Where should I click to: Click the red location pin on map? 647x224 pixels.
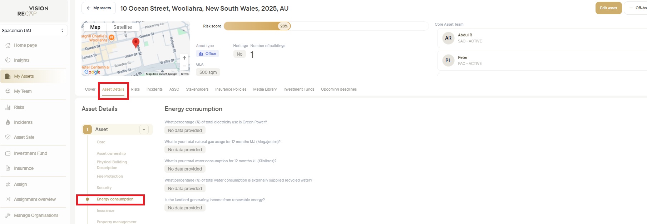136,43
